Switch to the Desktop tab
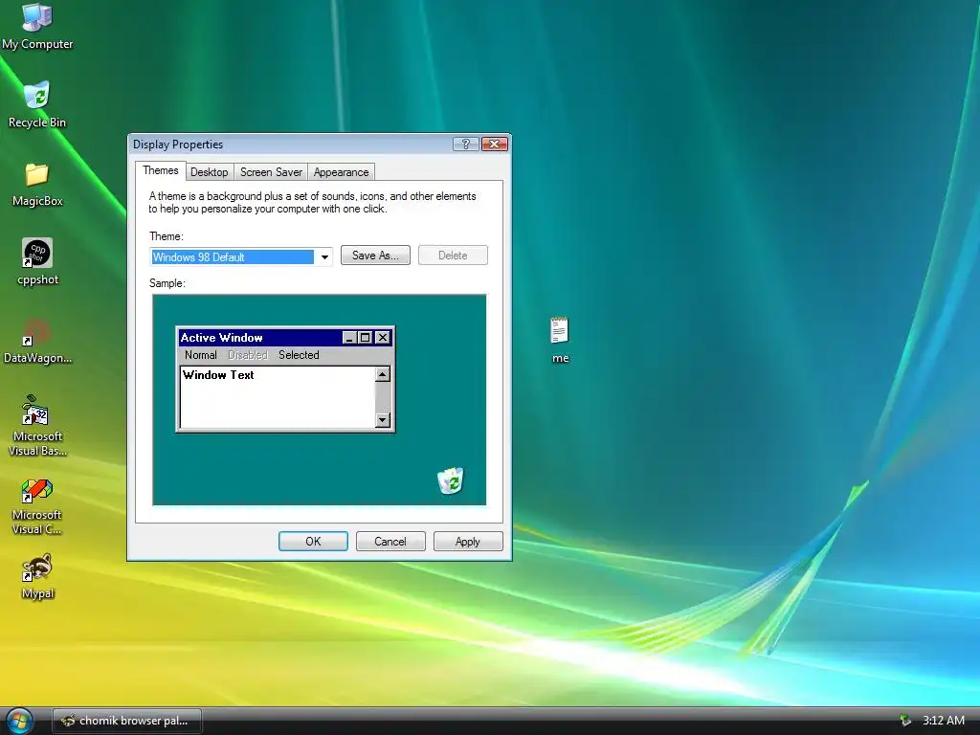 (x=209, y=172)
